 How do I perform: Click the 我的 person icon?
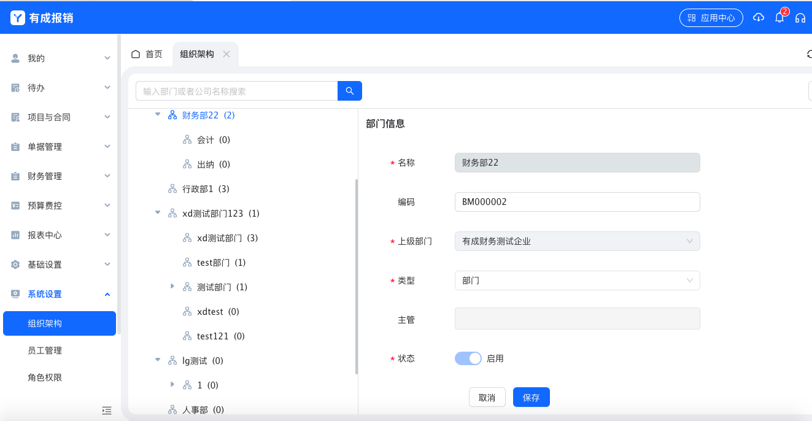point(15,58)
